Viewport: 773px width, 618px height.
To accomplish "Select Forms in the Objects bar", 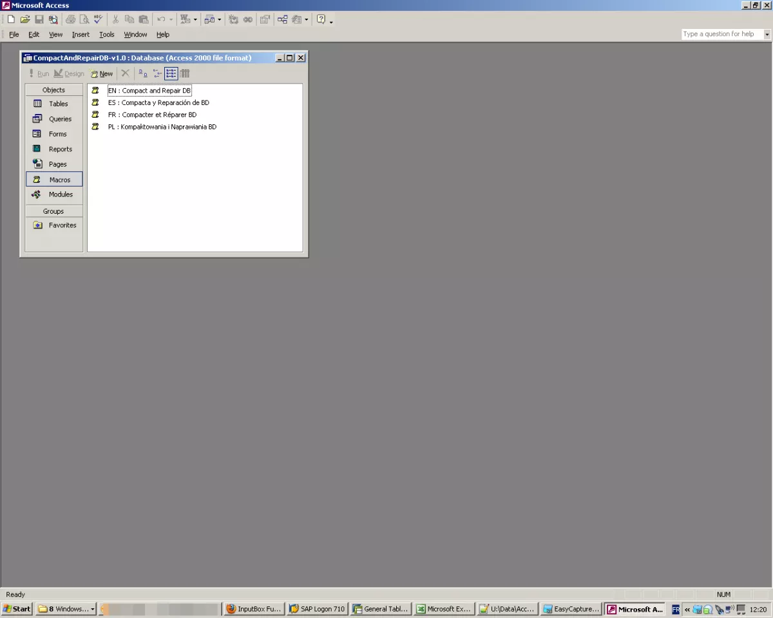I will click(54, 134).
